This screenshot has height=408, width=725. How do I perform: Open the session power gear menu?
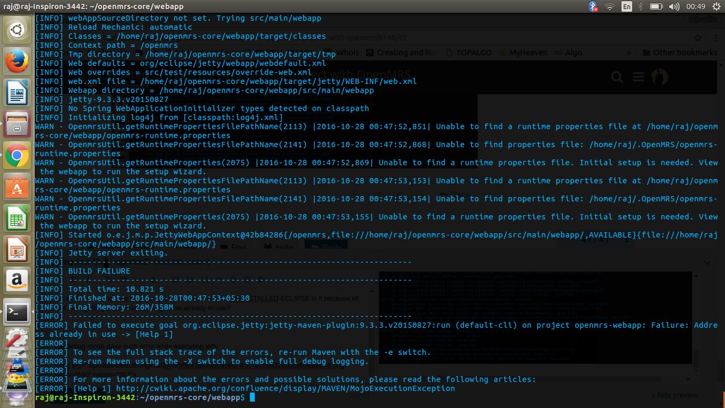(x=716, y=6)
